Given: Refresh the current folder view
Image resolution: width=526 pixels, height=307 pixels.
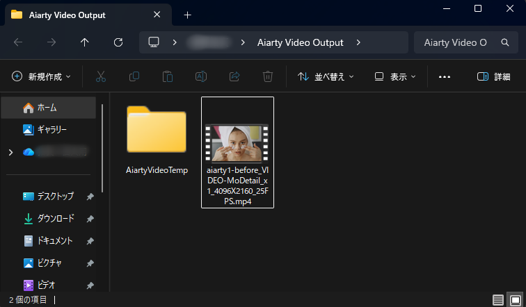Looking at the screenshot, I should pyautogui.click(x=118, y=42).
